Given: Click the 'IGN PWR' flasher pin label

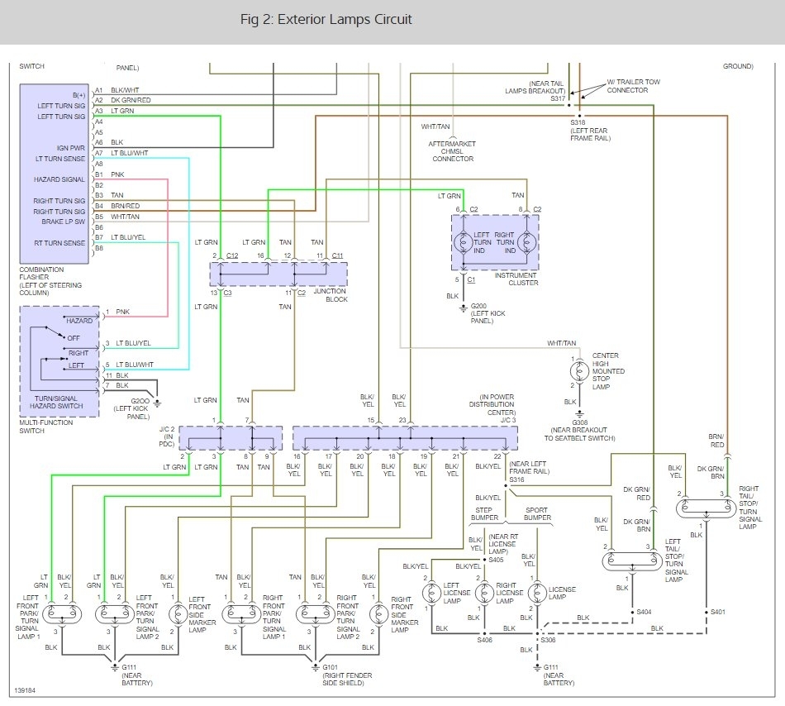Looking at the screenshot, I should (70, 148).
